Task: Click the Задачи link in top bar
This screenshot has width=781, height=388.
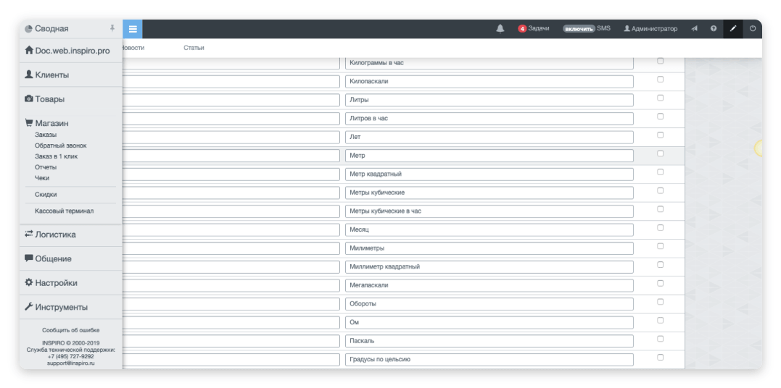Action: point(538,29)
